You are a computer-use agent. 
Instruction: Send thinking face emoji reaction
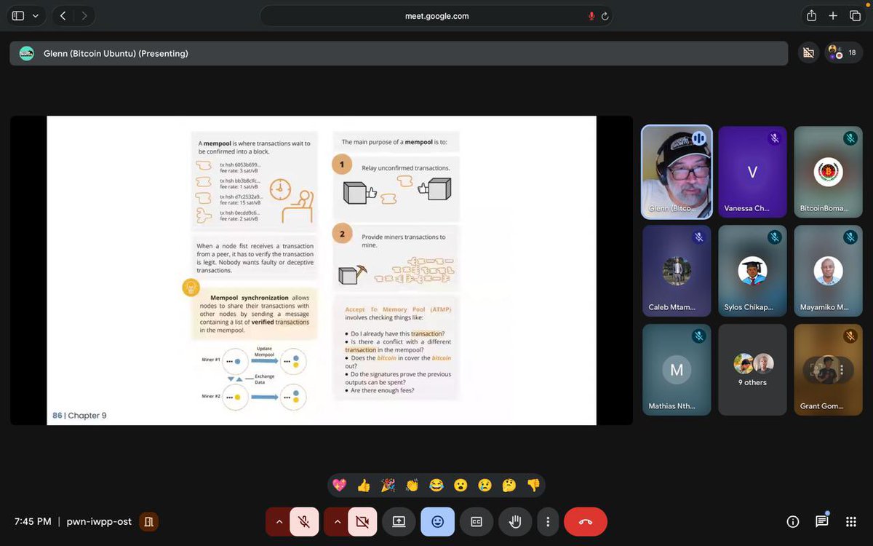point(509,485)
